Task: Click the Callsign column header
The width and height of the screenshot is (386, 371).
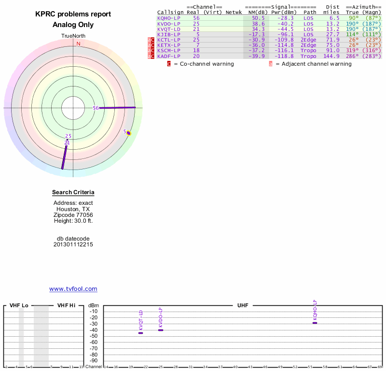Action: [170, 12]
